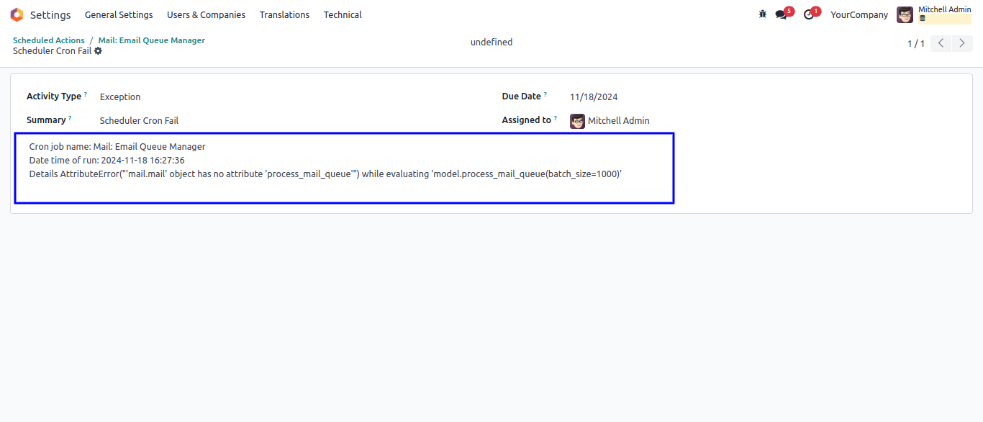
Task: Go to the previous record arrow
Action: (x=941, y=43)
